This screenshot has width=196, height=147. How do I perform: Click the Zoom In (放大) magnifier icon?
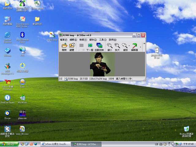[117, 47]
